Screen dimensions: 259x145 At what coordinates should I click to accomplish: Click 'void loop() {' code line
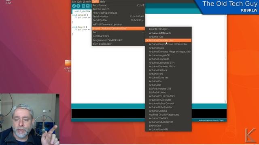(x=80, y=27)
